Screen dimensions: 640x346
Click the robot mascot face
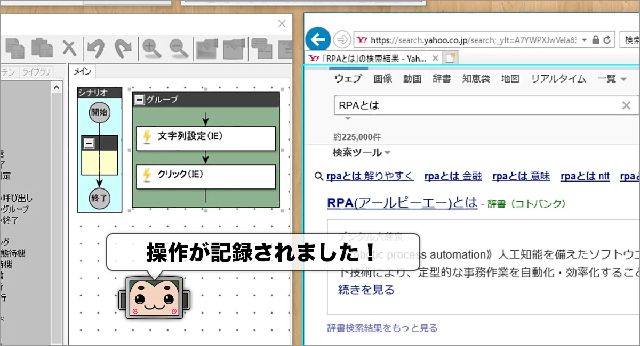tap(155, 299)
